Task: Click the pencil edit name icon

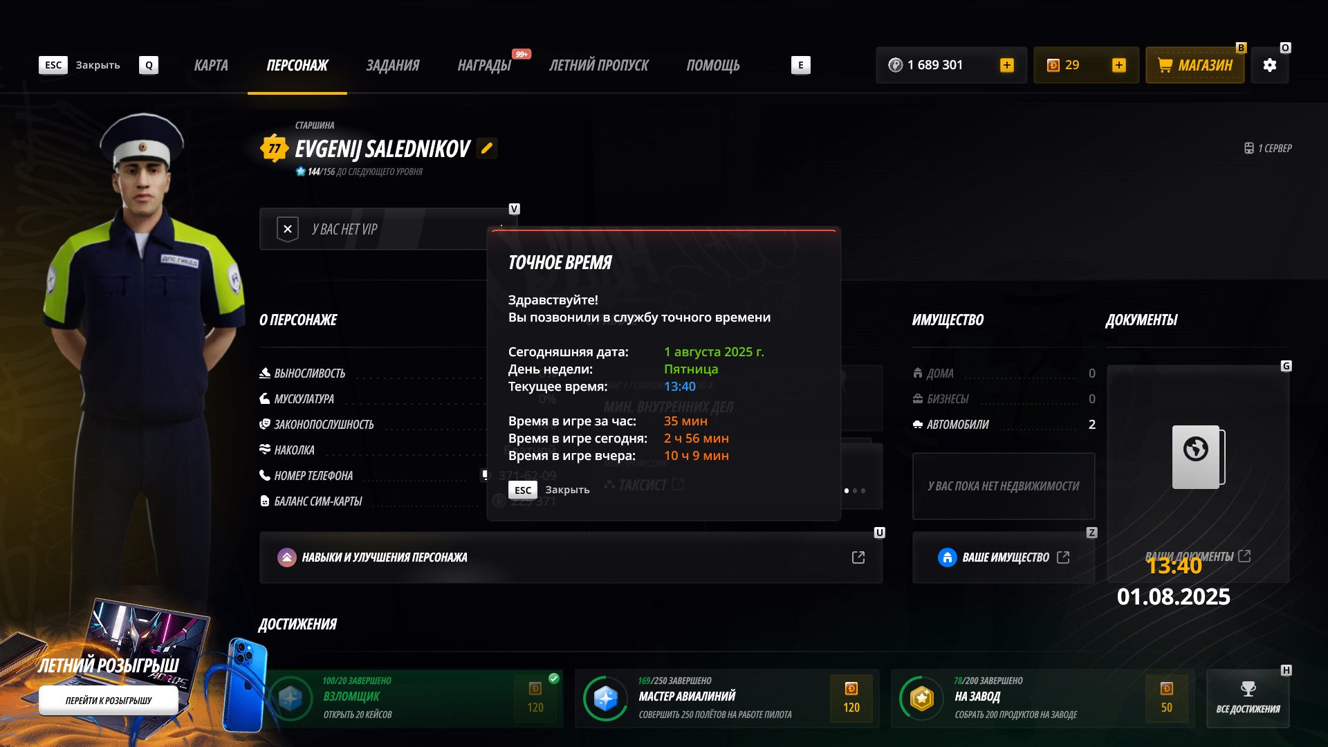Action: point(487,148)
